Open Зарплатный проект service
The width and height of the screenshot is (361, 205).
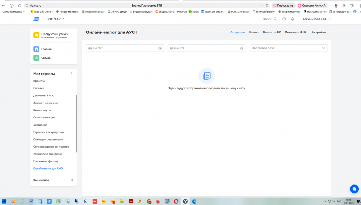[46, 103]
